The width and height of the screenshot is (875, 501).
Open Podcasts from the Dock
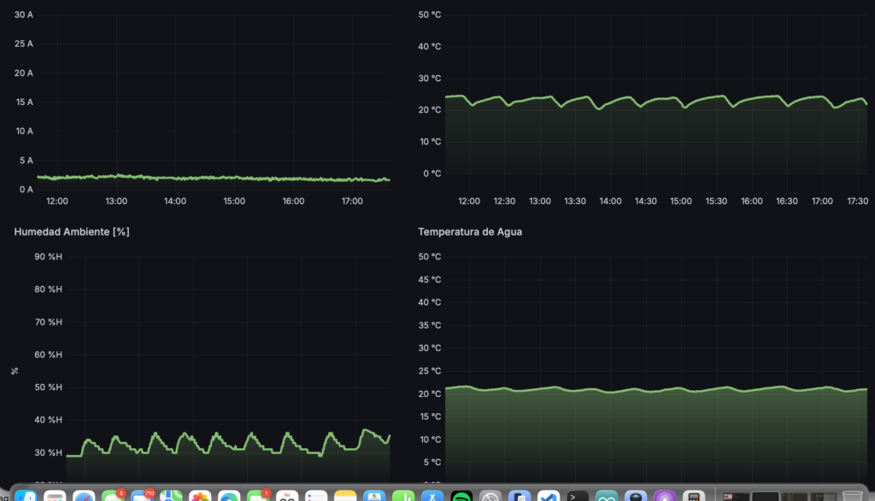pyautogui.click(x=664, y=495)
